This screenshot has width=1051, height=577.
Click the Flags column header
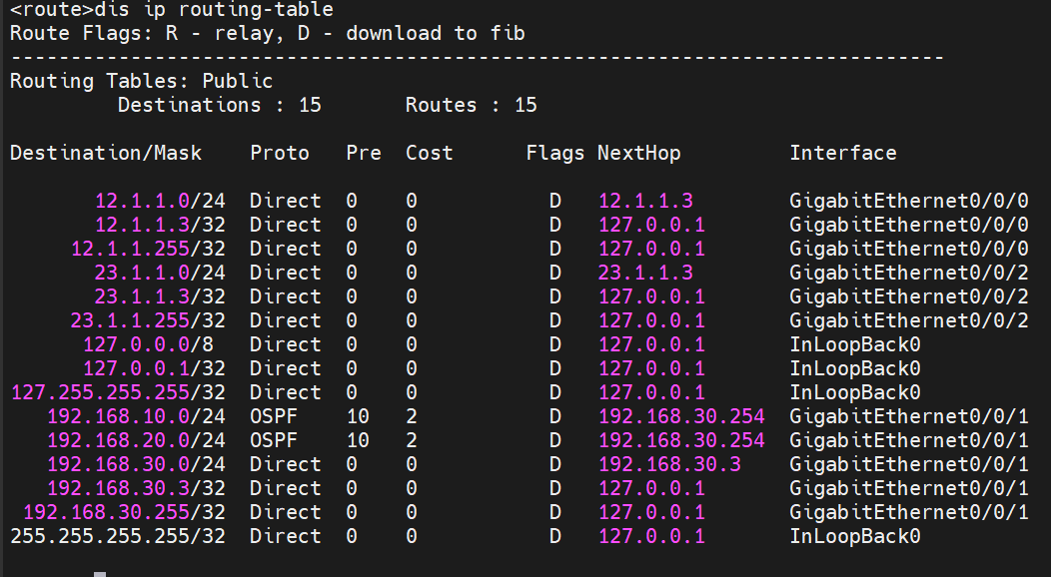coord(554,153)
